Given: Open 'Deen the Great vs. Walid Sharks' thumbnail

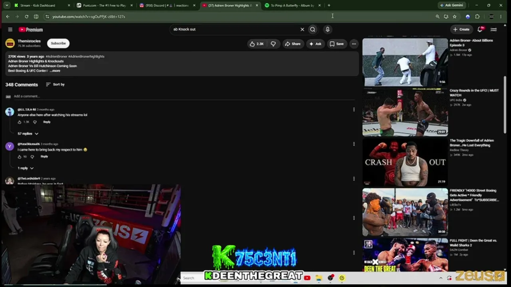Looking at the screenshot, I should pos(405,255).
